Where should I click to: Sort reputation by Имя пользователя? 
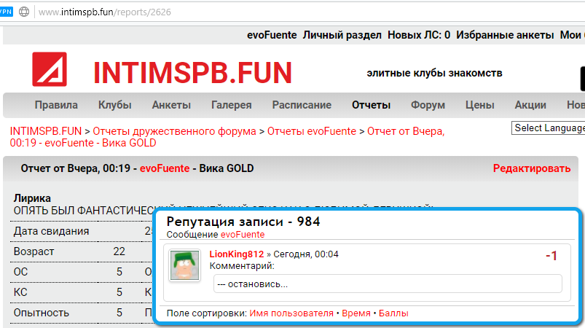291,313
